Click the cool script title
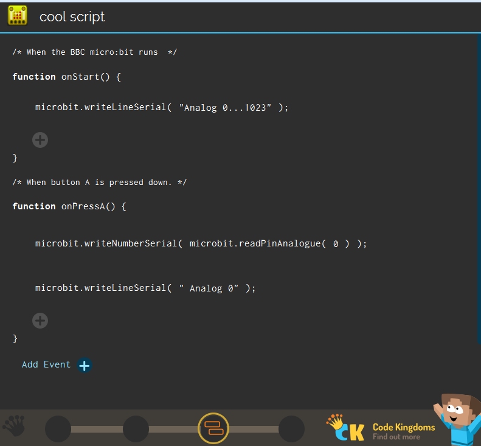This screenshot has width=481, height=446. [72, 17]
